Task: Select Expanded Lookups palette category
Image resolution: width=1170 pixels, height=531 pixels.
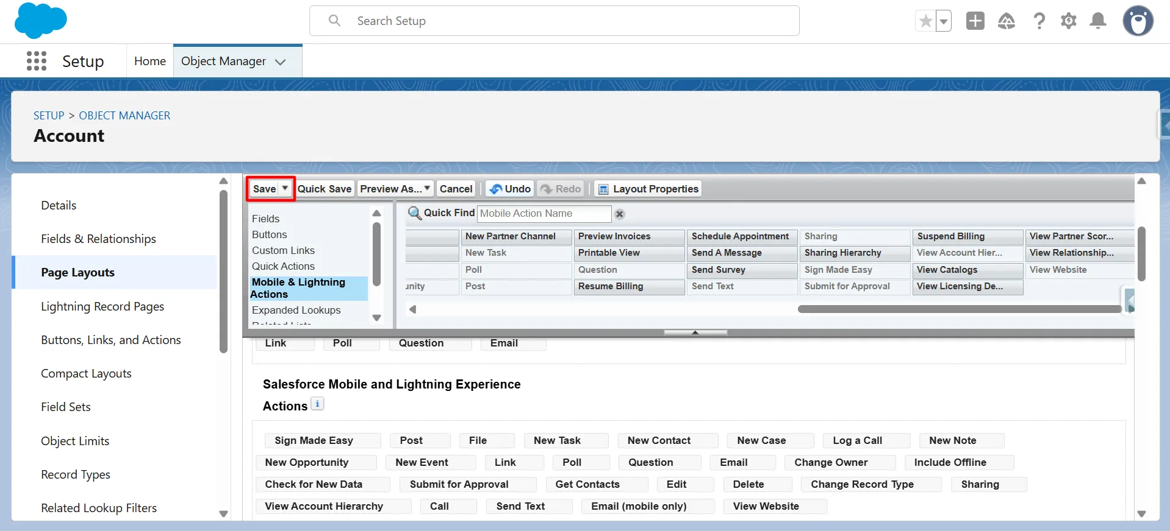Action: coord(296,310)
